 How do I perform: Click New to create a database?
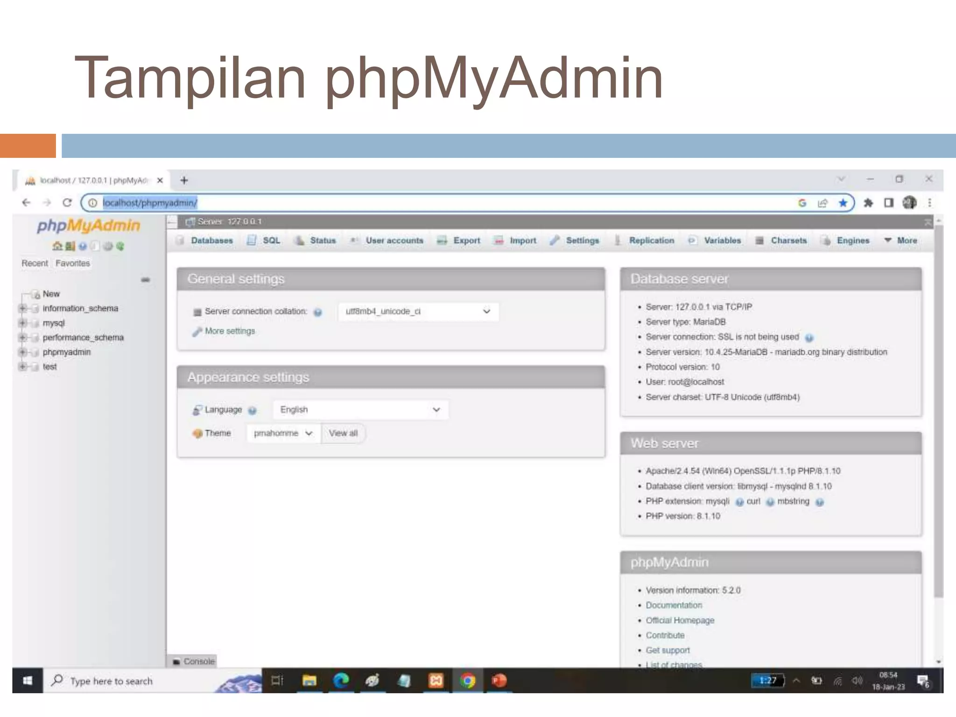pyautogui.click(x=51, y=294)
